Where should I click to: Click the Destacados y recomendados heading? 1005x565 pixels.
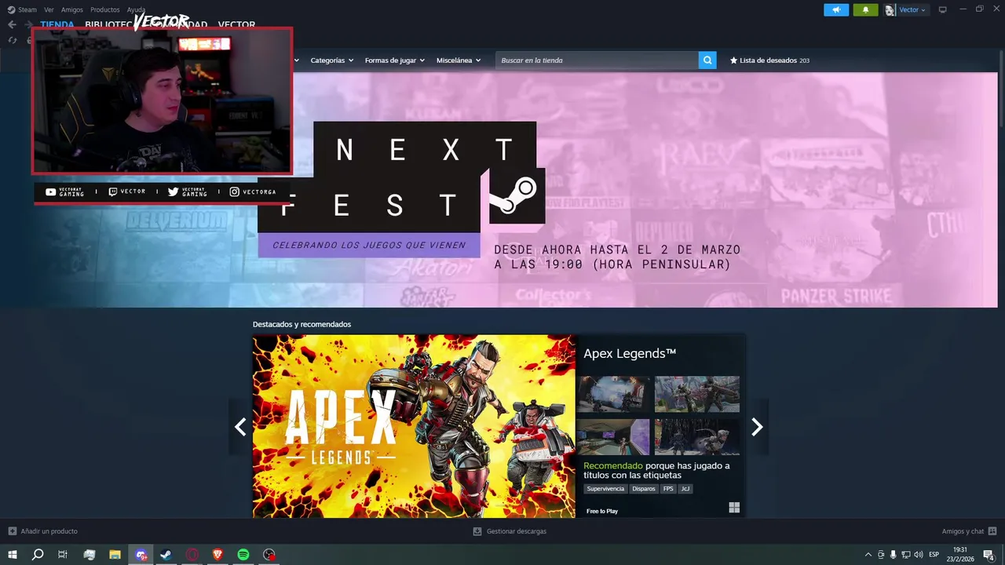(301, 324)
